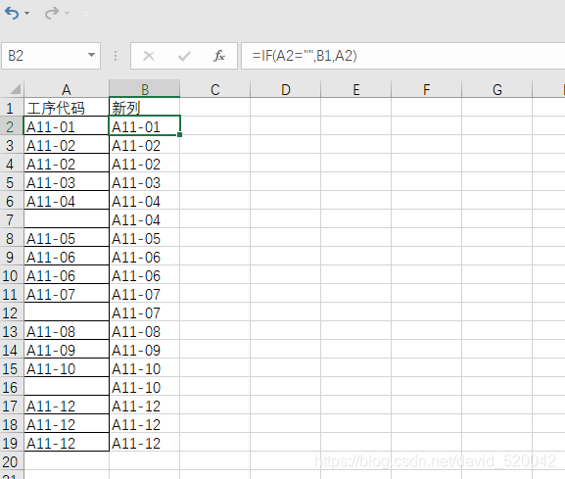Click cell B5 containing A11-03
Image resolution: width=565 pixels, height=479 pixels.
coord(145,182)
